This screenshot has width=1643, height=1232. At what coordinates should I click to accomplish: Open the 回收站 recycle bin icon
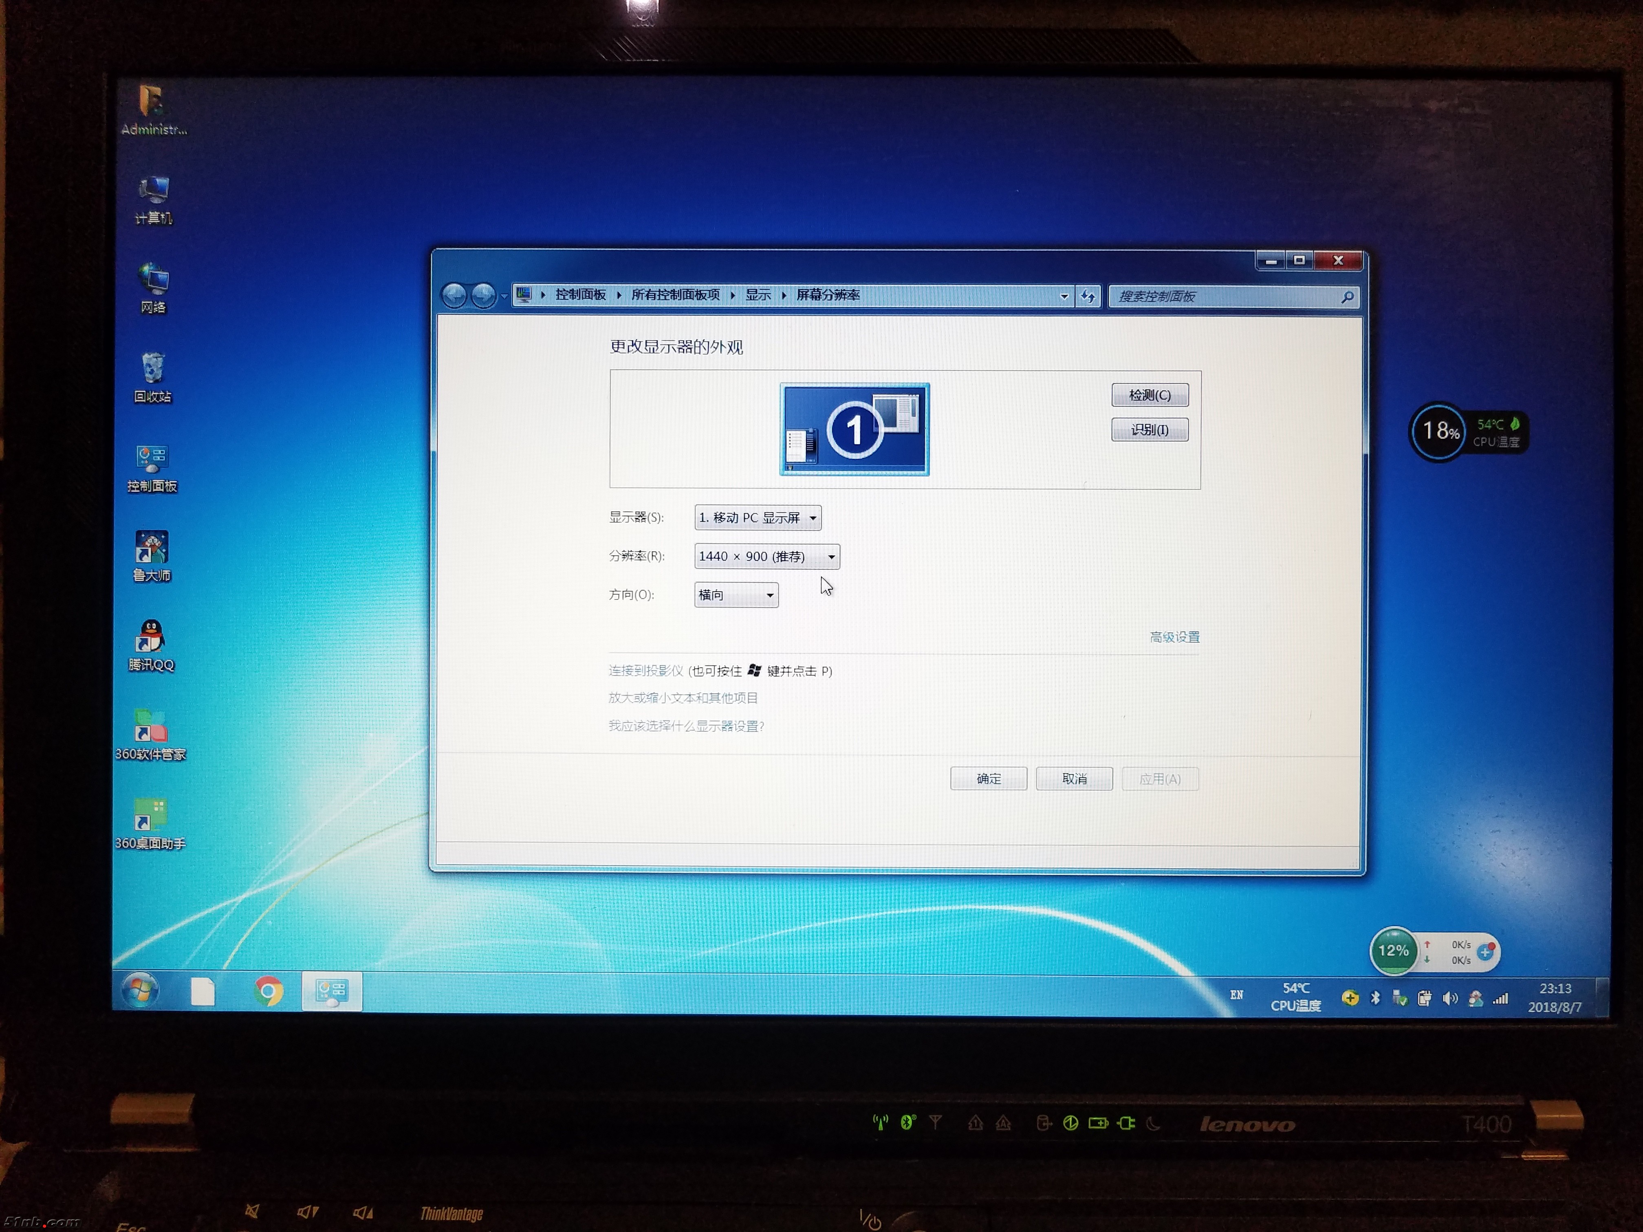(x=152, y=377)
